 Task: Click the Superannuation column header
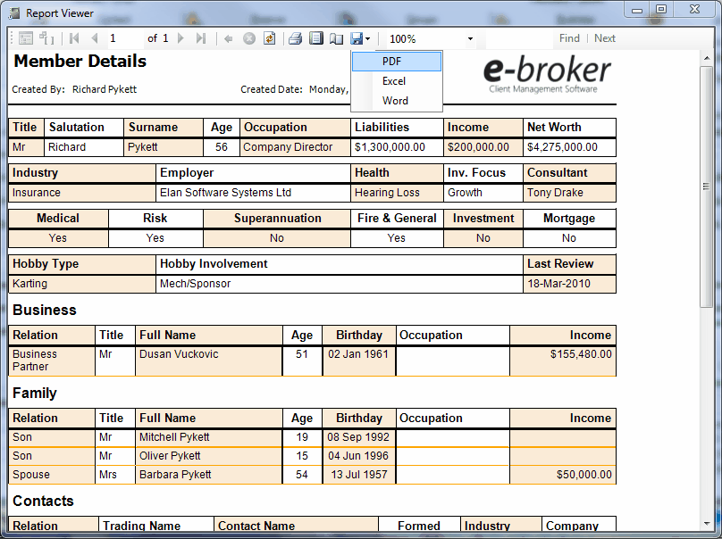(x=277, y=219)
